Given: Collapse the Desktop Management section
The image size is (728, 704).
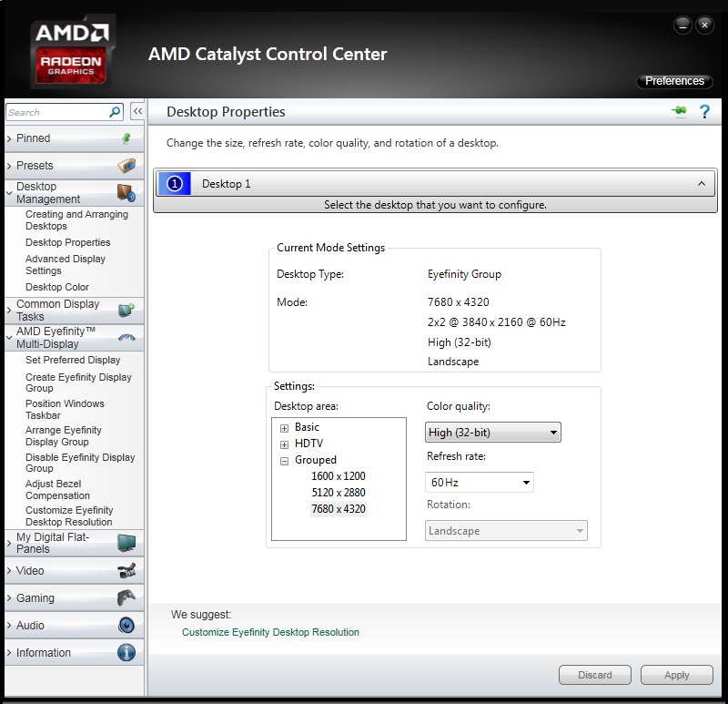Looking at the screenshot, I should tap(9, 193).
